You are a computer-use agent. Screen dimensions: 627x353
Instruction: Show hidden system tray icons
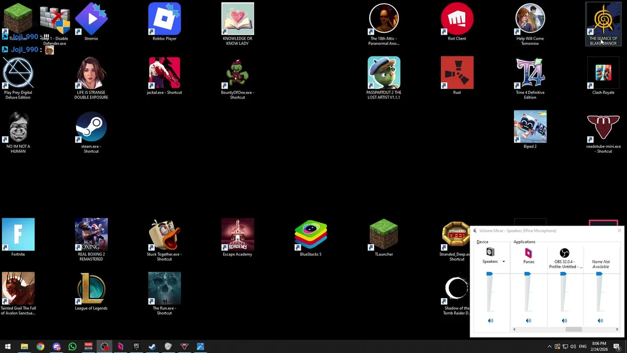click(550, 347)
